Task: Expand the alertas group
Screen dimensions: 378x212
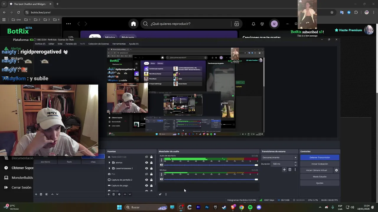Action: 109,163
